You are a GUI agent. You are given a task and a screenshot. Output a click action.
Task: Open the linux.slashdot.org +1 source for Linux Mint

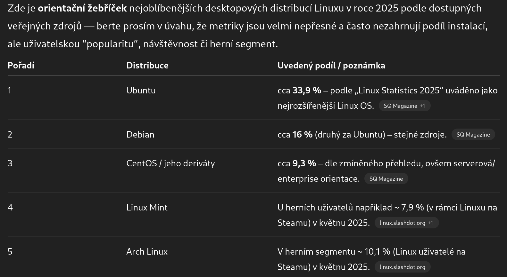(406, 223)
